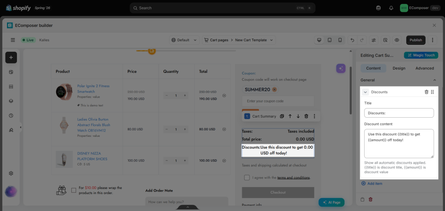Switch to mobile device preview icon
Viewport: 445px width, 211px height.
[340, 40]
